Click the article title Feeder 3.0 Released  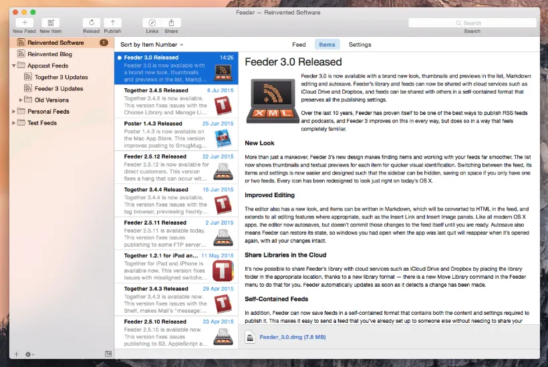(x=293, y=62)
